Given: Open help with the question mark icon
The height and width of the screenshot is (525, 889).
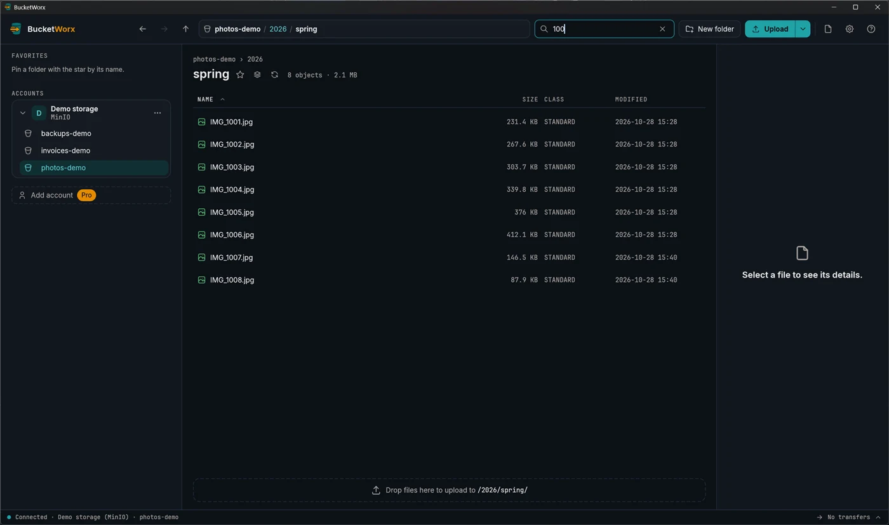Looking at the screenshot, I should pyautogui.click(x=871, y=29).
